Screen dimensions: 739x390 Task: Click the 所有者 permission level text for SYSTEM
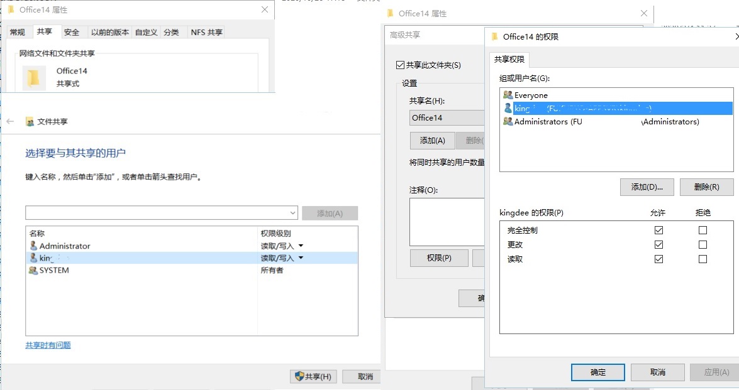coord(272,270)
